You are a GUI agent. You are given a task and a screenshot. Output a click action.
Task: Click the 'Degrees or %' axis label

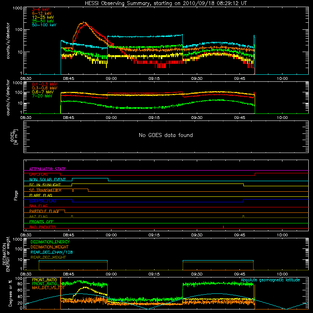(x=10, y=293)
